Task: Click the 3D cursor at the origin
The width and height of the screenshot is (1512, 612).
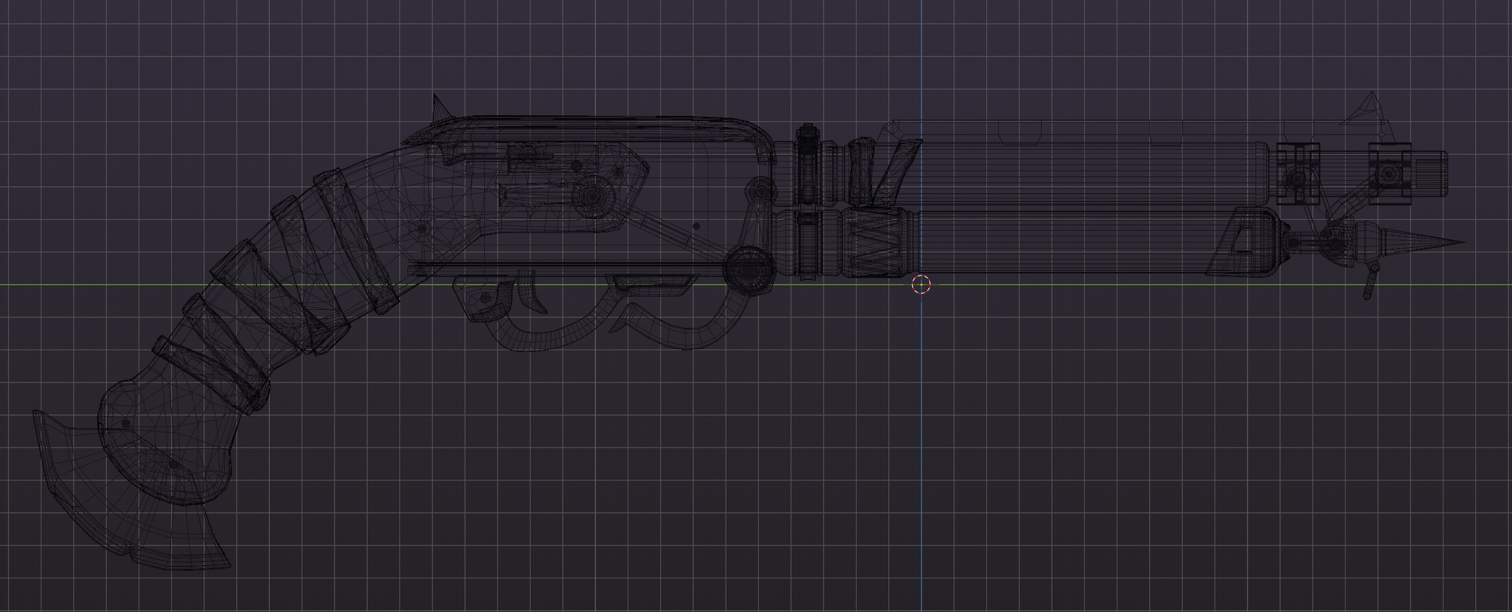Action: (x=921, y=285)
